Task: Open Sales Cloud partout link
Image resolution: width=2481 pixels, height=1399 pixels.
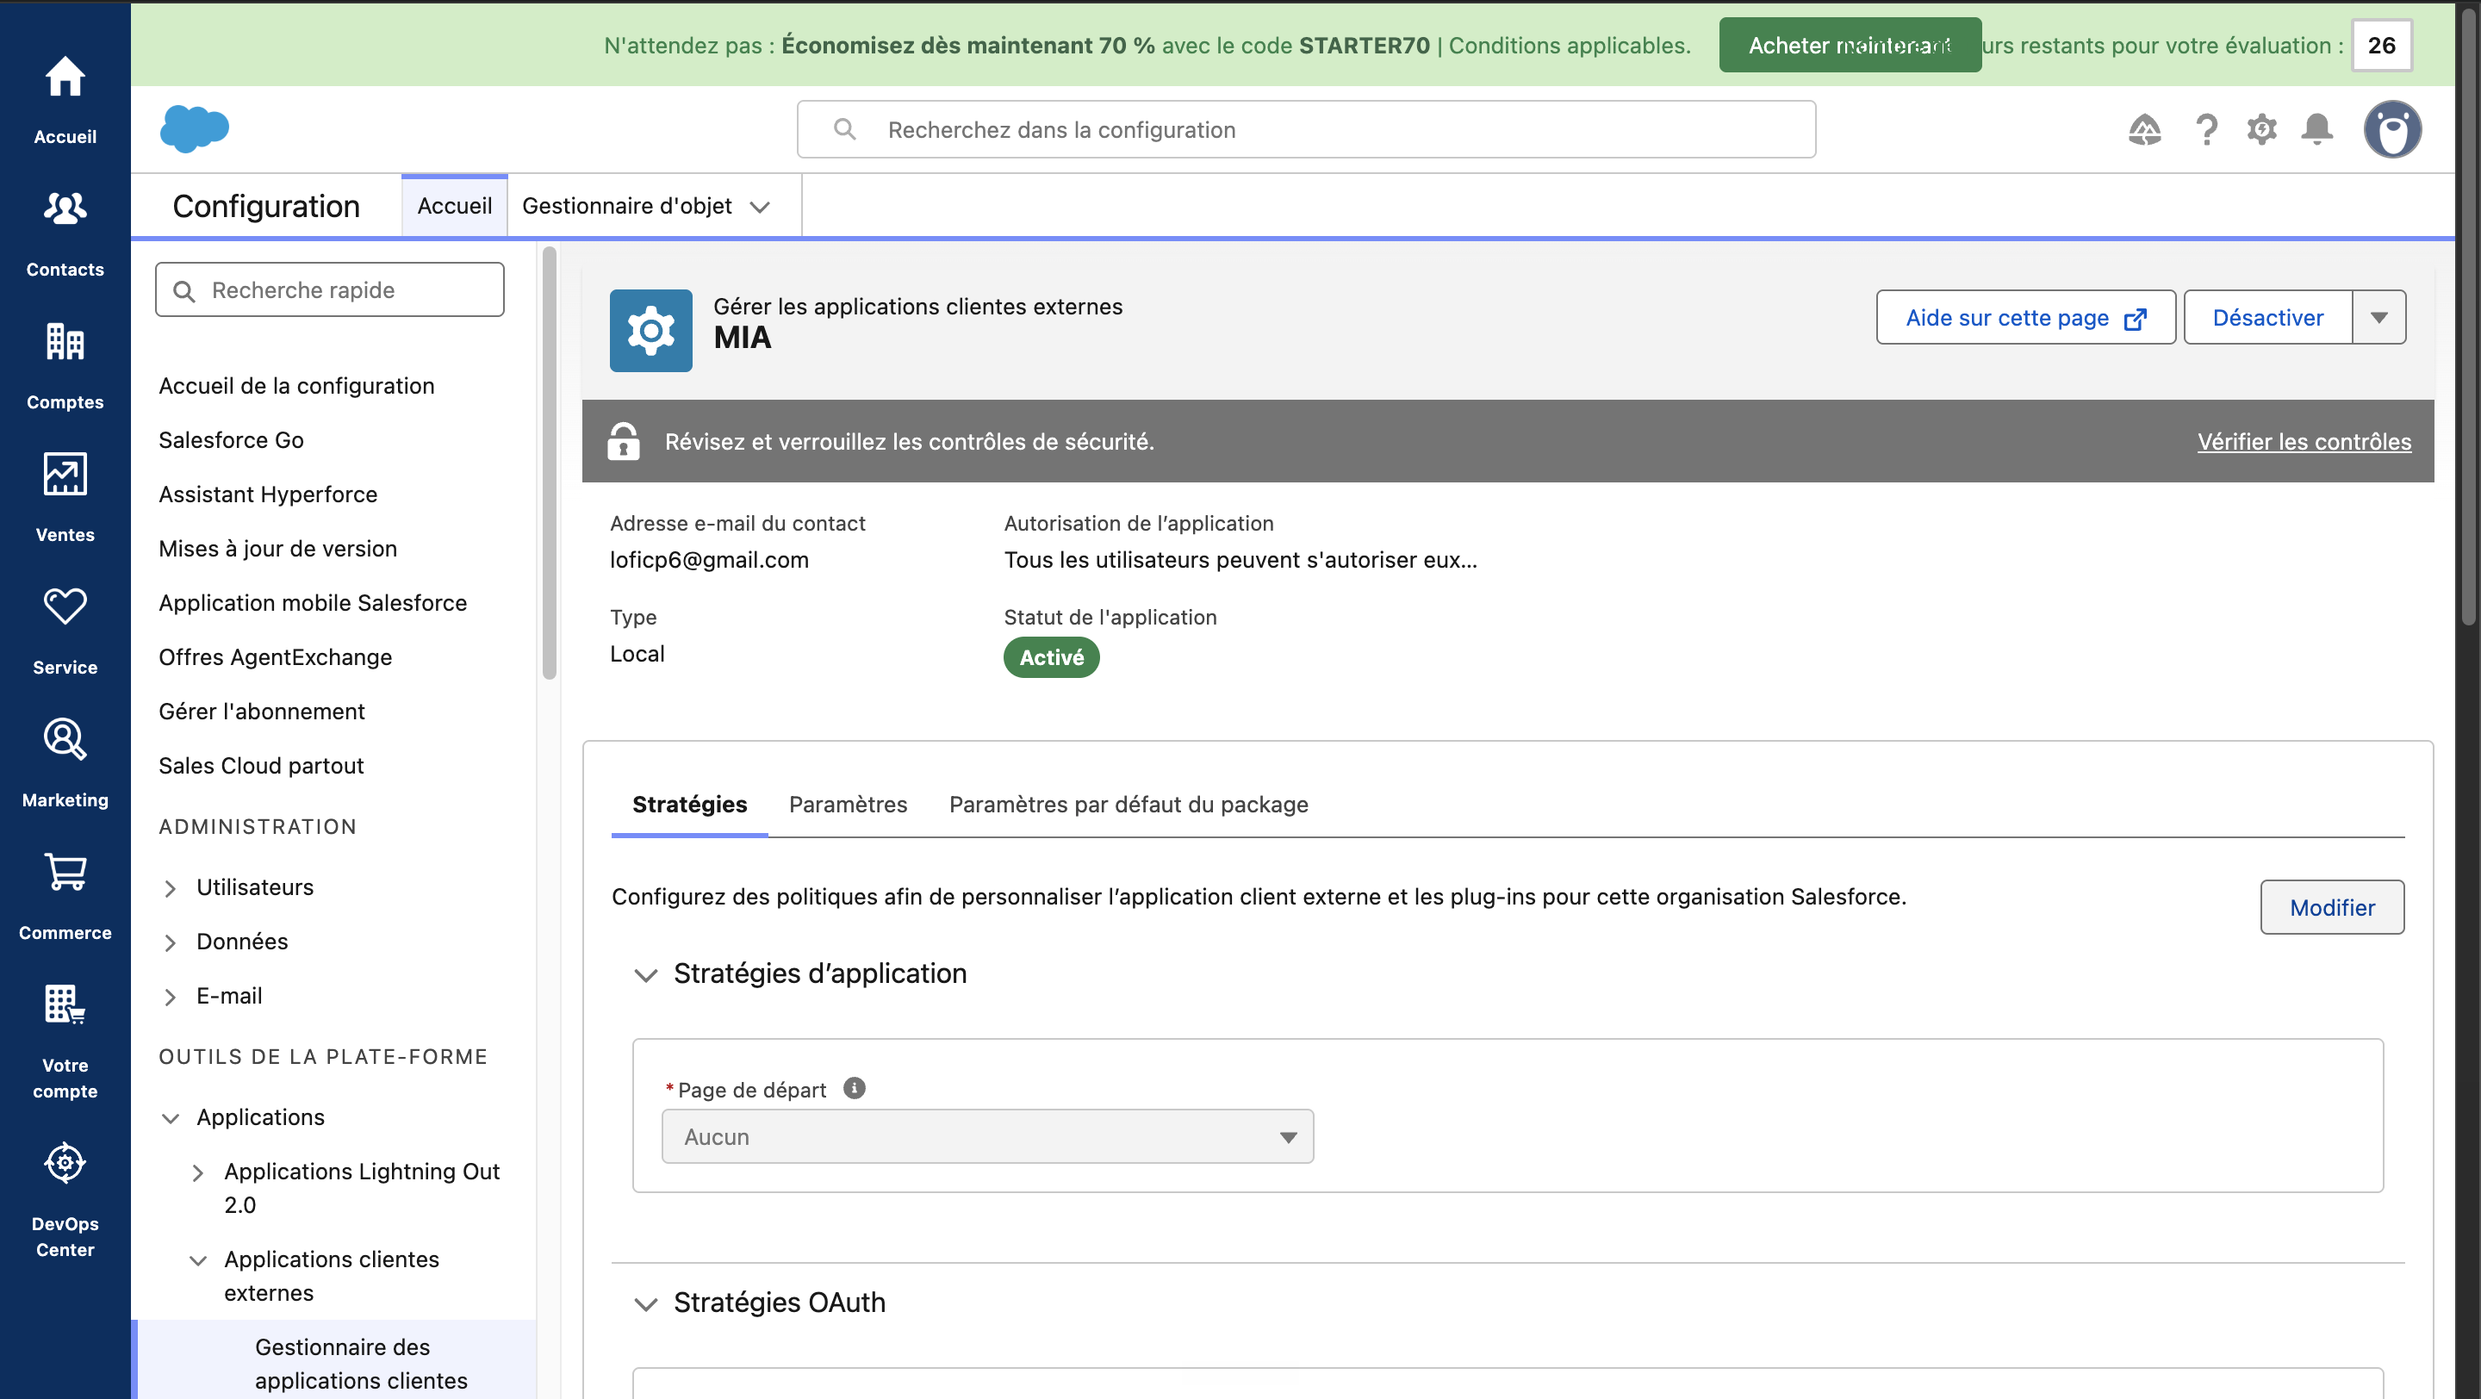Action: click(x=261, y=766)
